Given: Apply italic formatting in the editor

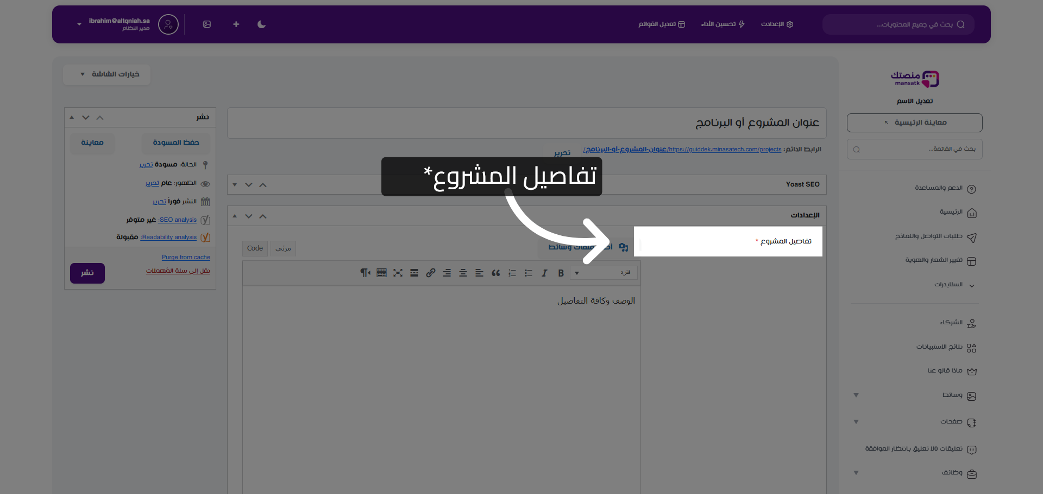Looking at the screenshot, I should coord(545,273).
